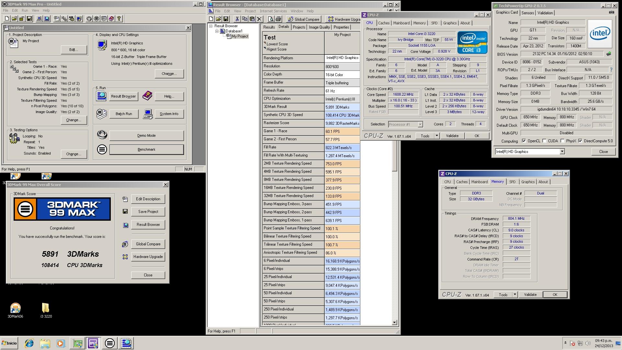Click Demo Mode icon in 3DMark toolbar
The width and height of the screenshot is (622, 350).
point(89,18)
